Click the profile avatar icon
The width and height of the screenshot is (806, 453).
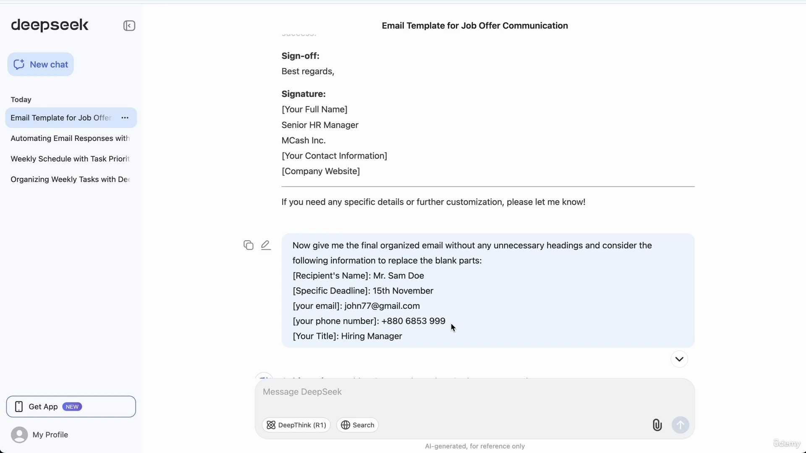(x=19, y=435)
